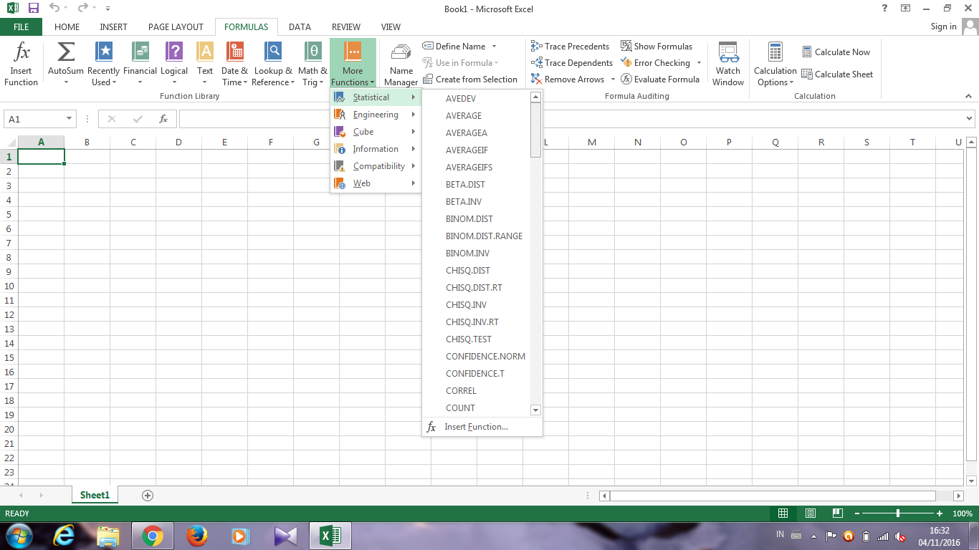
Task: Click the AutoSum sigma icon
Action: click(x=66, y=52)
